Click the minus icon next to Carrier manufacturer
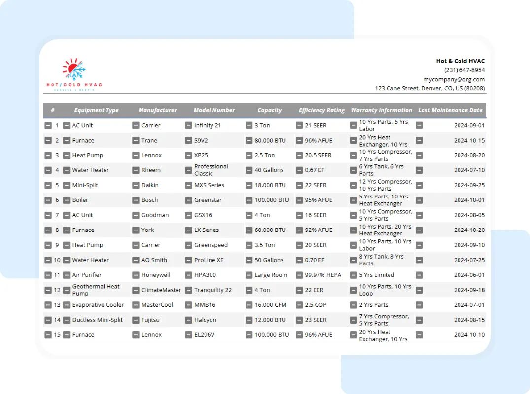This screenshot has height=394, width=530. [136, 125]
